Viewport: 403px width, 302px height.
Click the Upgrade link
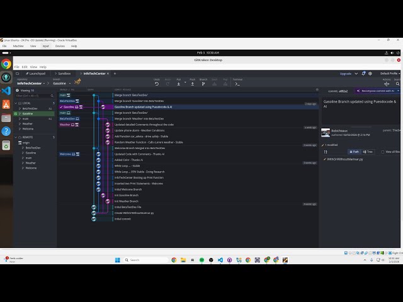tap(346, 74)
